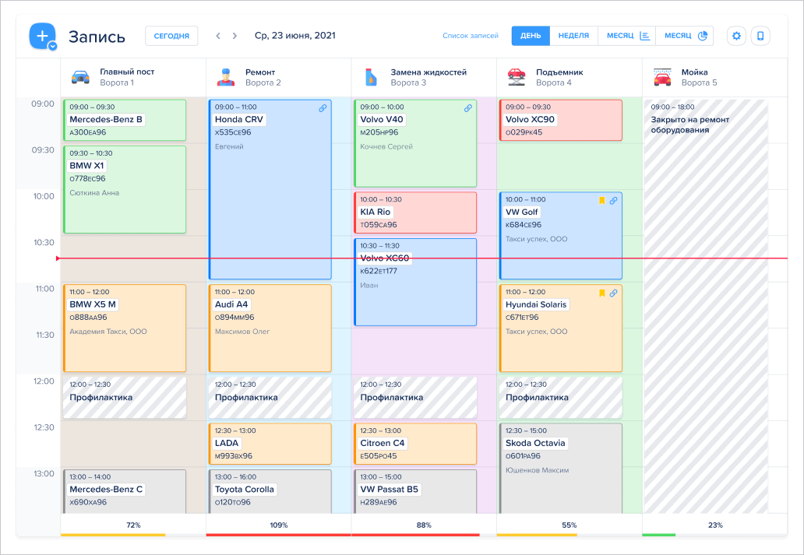Expand the dropdown arrow on plus button
This screenshot has height=555, width=804.
pyautogui.click(x=52, y=46)
